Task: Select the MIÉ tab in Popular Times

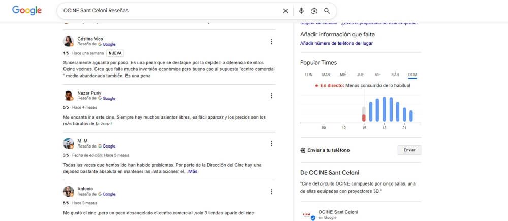Action: 343,75
